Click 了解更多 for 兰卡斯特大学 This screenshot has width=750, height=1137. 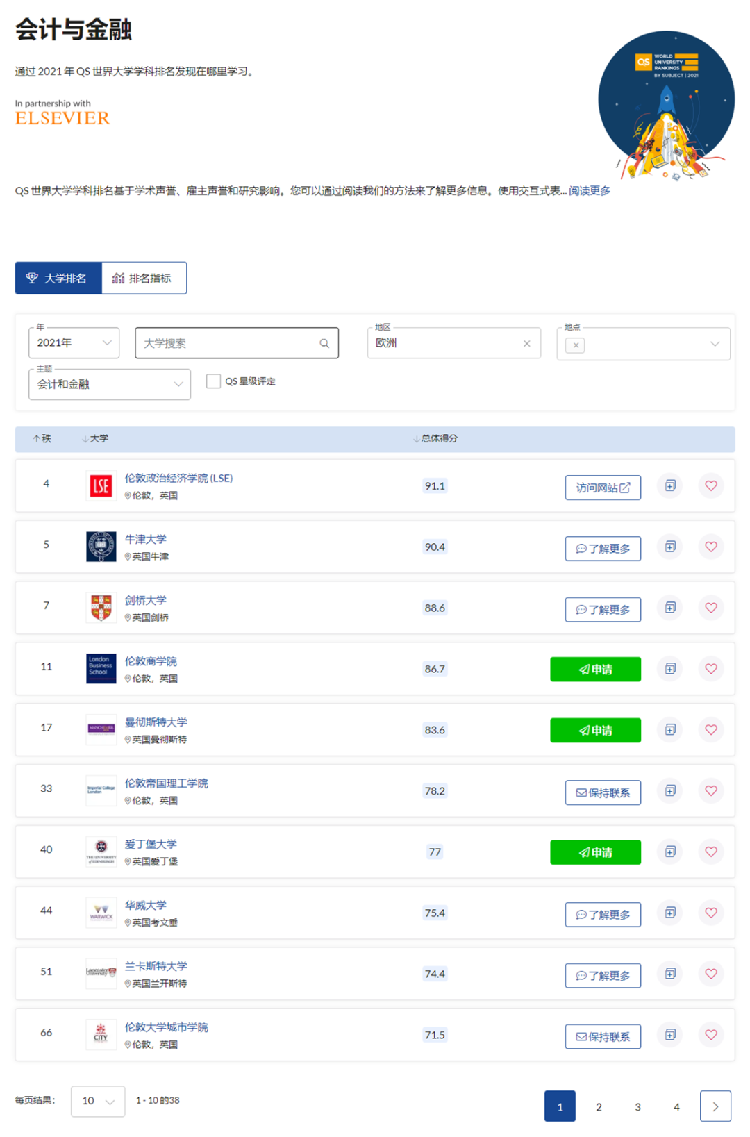[x=603, y=976]
